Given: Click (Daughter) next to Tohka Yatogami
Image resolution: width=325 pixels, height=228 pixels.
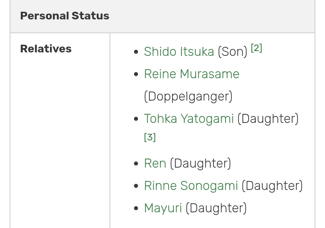Looking at the screenshot, I should (268, 119).
